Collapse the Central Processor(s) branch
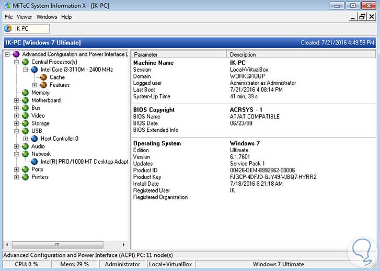 pos(16,62)
